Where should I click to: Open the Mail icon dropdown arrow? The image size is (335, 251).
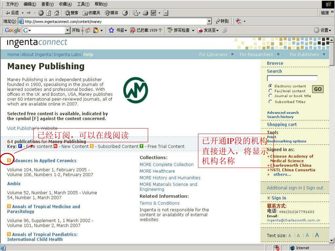pos(139,13)
